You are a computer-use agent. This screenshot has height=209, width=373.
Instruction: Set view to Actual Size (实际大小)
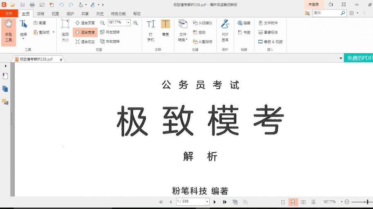pos(65,31)
